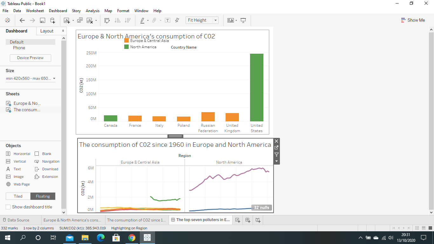Select the Web Page object

tap(18, 184)
